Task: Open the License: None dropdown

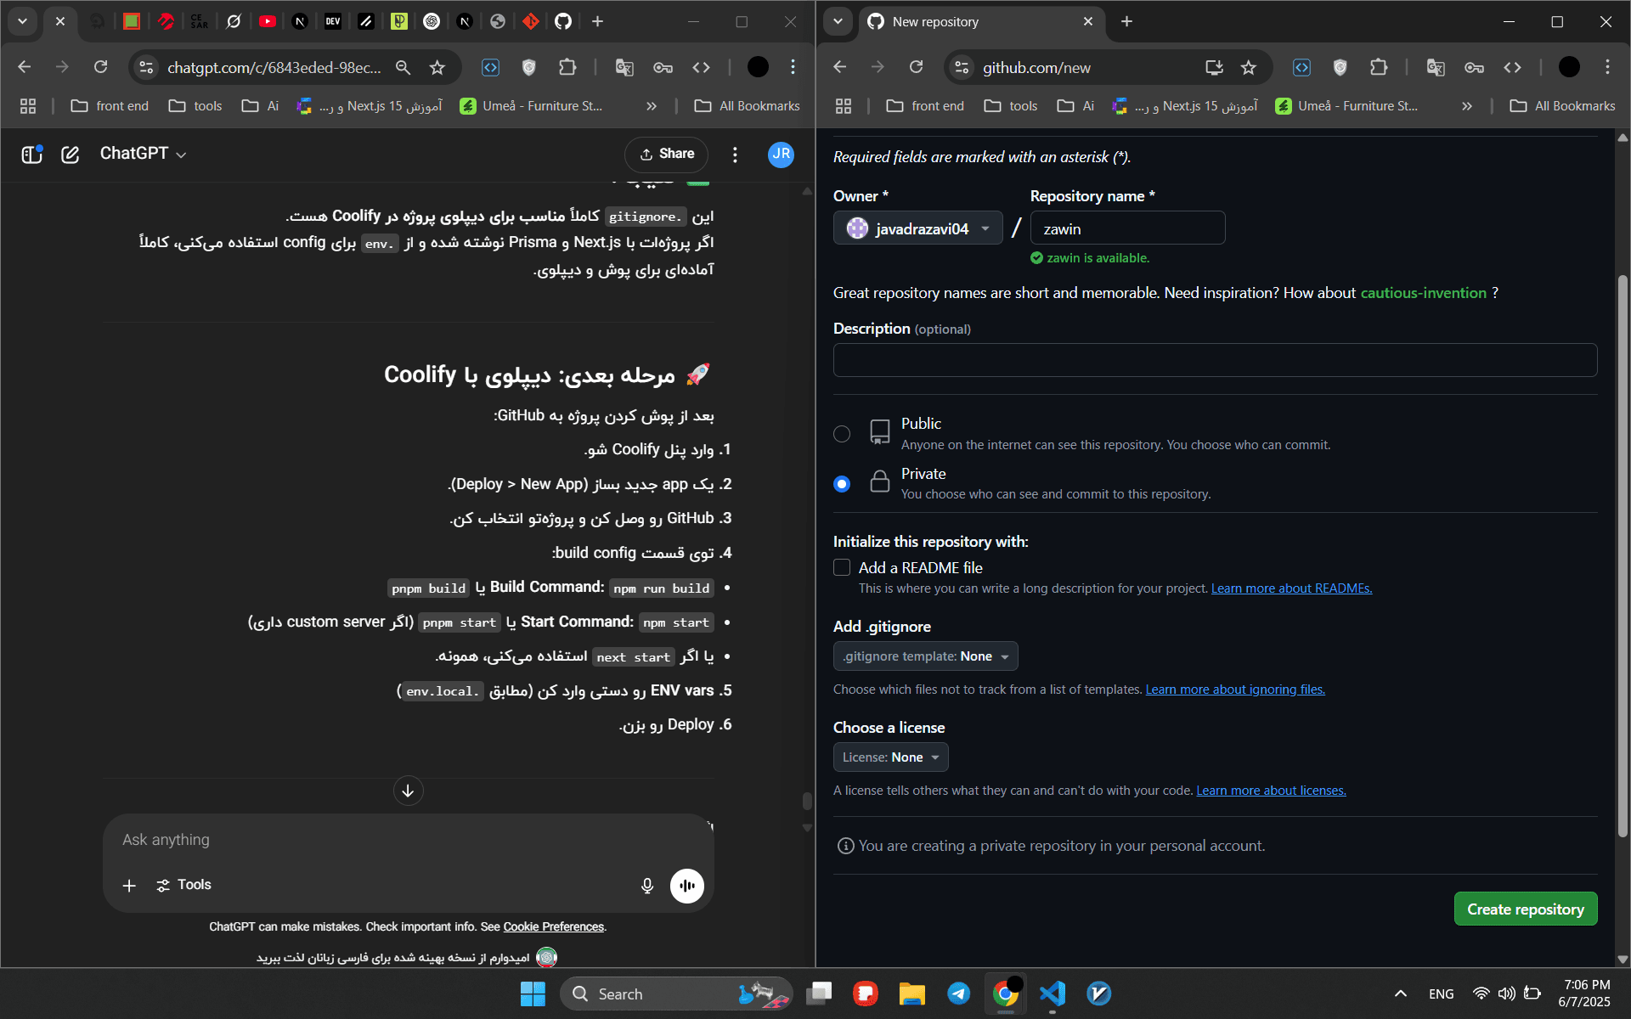Action: click(x=890, y=757)
